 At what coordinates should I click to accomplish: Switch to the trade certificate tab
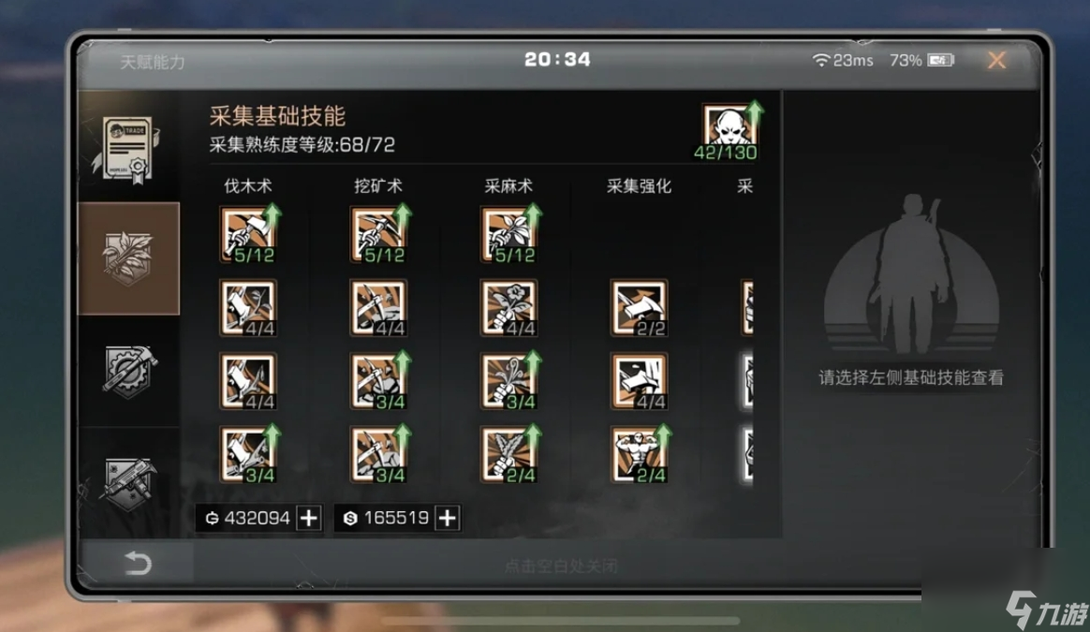128,148
